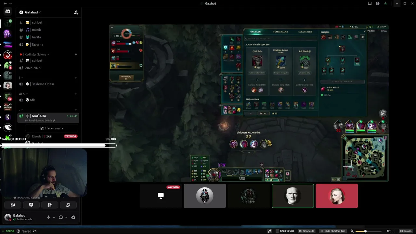Collapse the AFK category
Viewport: 416px width, 234px height.
point(23,94)
